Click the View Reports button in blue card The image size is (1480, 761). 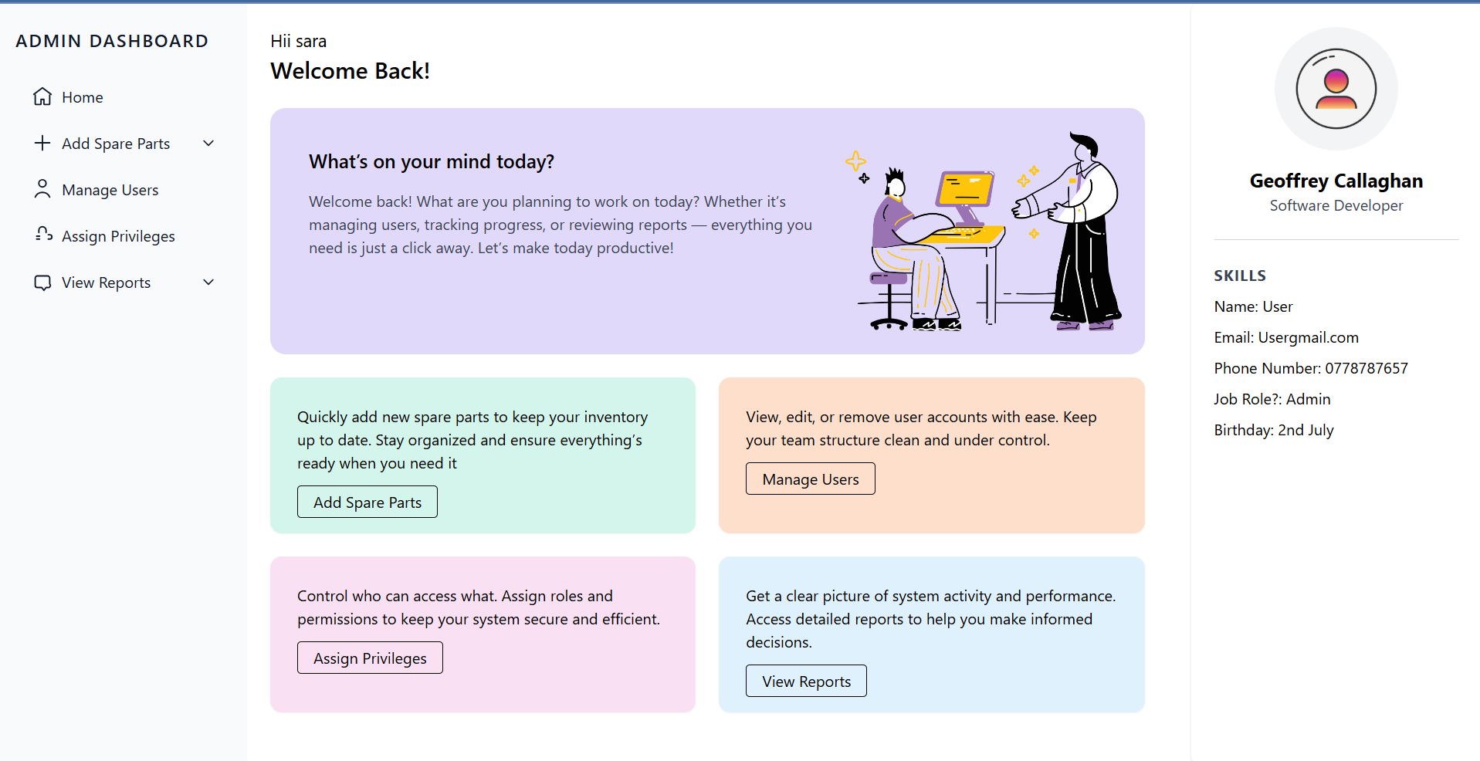806,681
